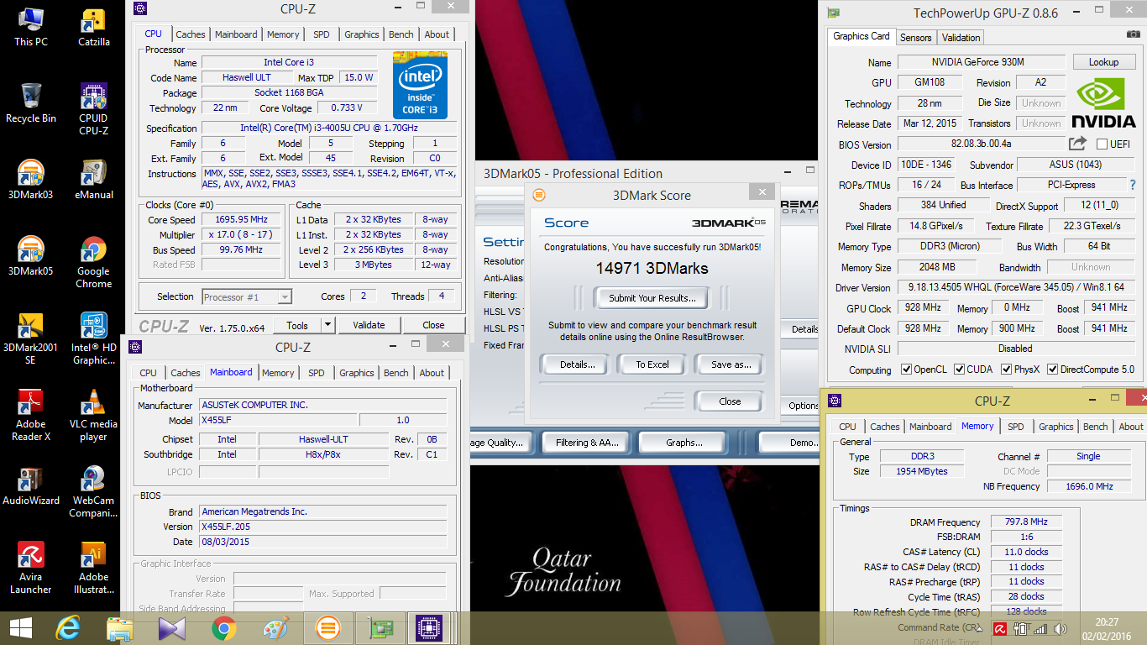Click the DRAM Frequency 797.8 MHz value

pyautogui.click(x=1026, y=522)
